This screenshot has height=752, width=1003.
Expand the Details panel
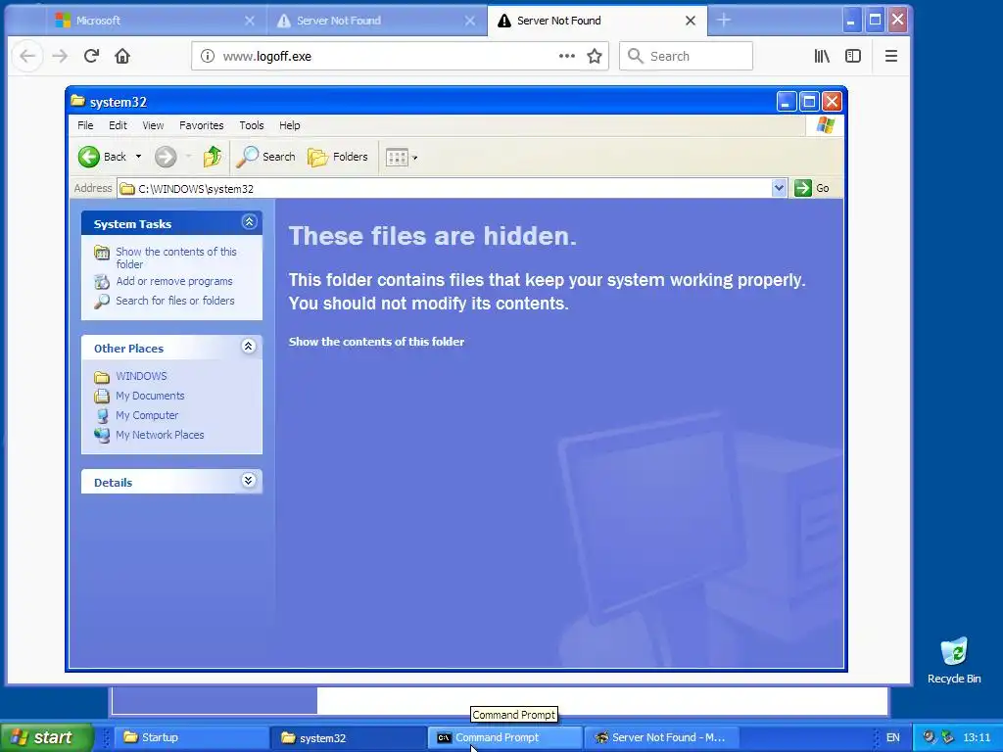tap(248, 481)
